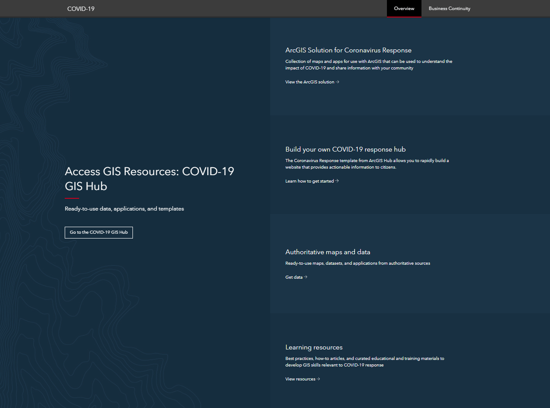Click the arrow icon beside Learn how to get started
550x408 pixels.
pos(336,180)
